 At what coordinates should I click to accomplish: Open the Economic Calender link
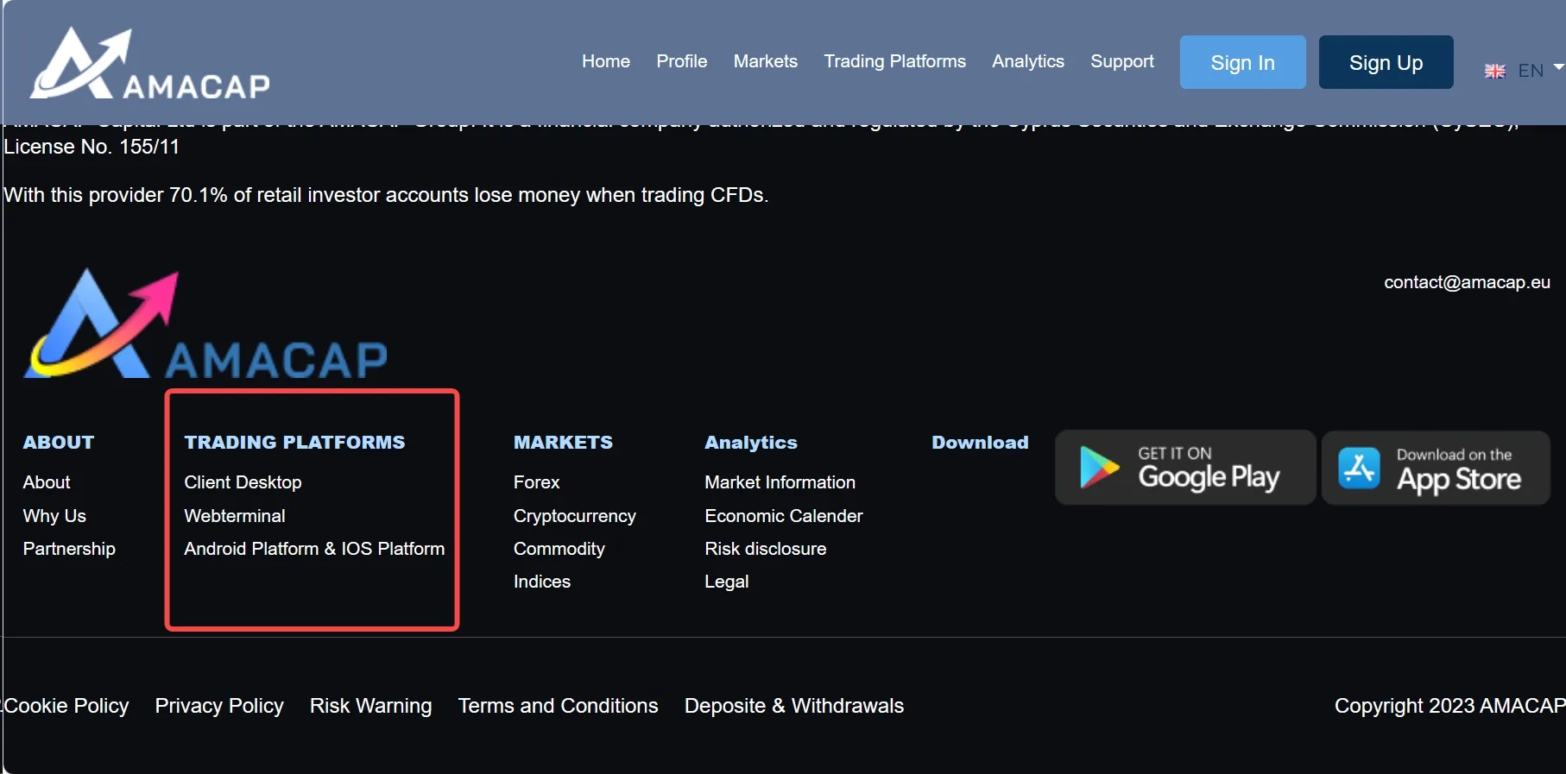click(x=784, y=516)
